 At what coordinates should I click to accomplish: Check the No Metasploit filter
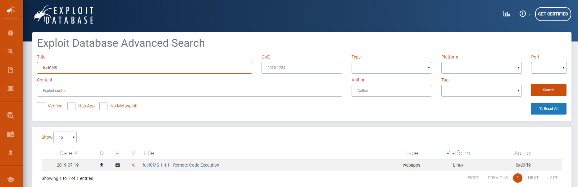(x=103, y=106)
